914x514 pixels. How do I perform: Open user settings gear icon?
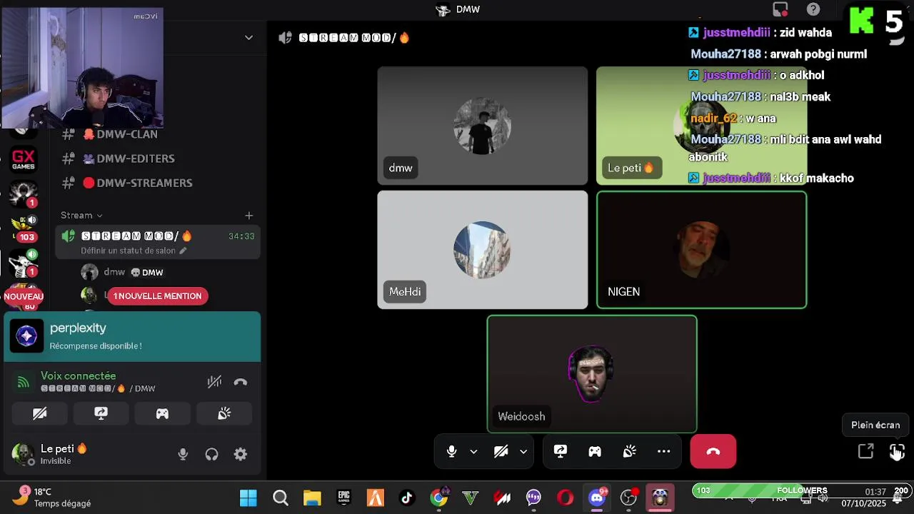pos(241,454)
